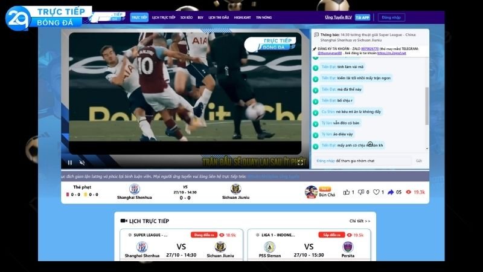Click the ticker recruitment contact link
This screenshot has width=483, height=272.
273,176
